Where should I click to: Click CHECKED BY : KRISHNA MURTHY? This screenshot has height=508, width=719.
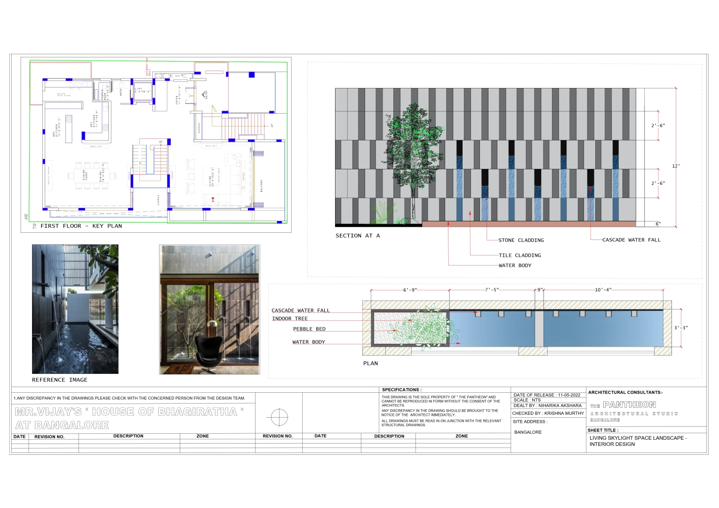click(x=548, y=413)
